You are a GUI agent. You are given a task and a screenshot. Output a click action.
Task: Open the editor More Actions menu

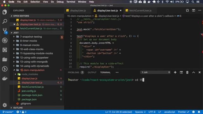(x=200, y=10)
